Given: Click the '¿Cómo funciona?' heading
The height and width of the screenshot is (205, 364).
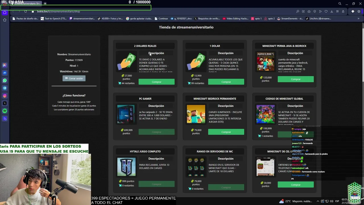Looking at the screenshot, I should click(74, 95).
